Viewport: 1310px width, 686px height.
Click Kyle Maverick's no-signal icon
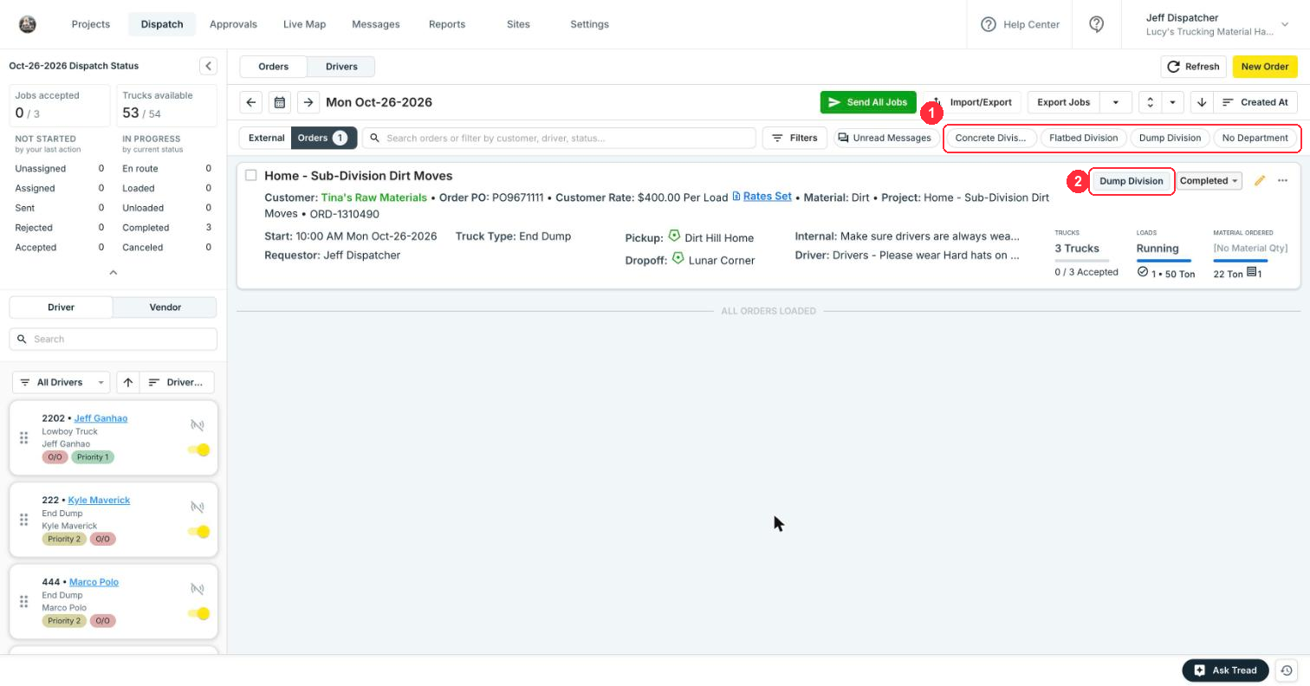[198, 508]
